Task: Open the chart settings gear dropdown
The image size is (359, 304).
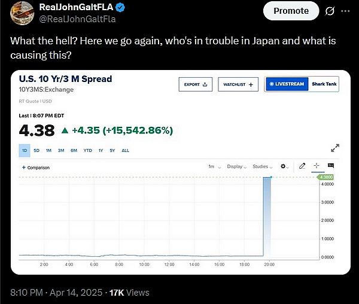Action: pyautogui.click(x=285, y=166)
